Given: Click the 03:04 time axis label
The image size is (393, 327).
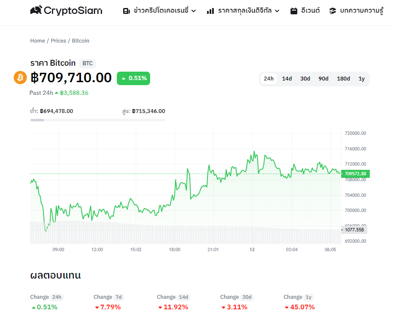Looking at the screenshot, I should point(292,249).
